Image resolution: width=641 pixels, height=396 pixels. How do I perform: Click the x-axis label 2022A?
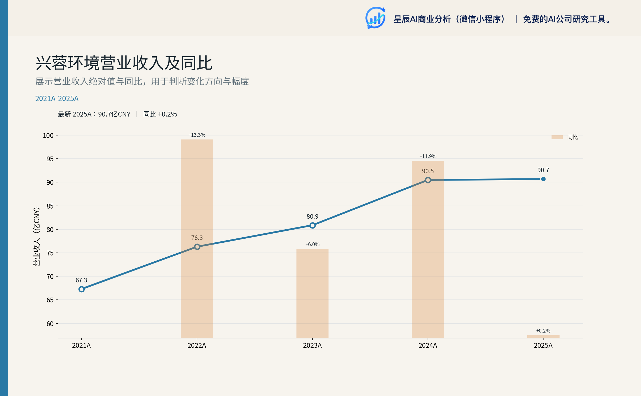pyautogui.click(x=197, y=346)
